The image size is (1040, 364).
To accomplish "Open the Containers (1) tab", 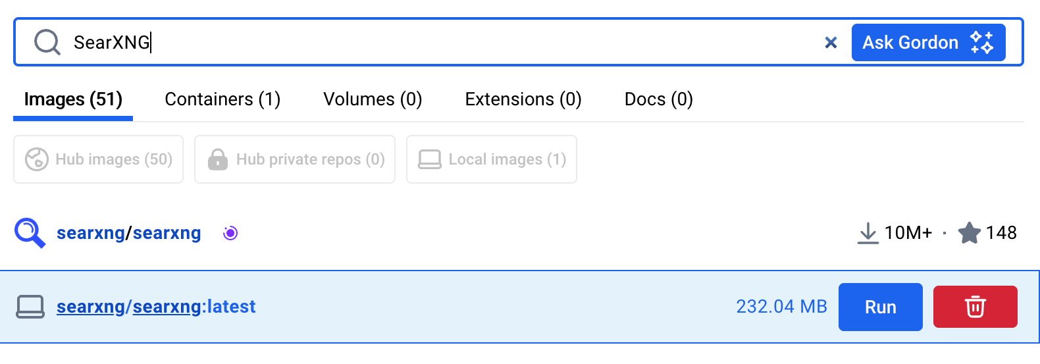I will (222, 99).
